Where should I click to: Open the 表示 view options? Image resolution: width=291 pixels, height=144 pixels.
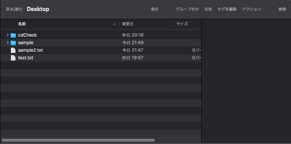pos(155,9)
